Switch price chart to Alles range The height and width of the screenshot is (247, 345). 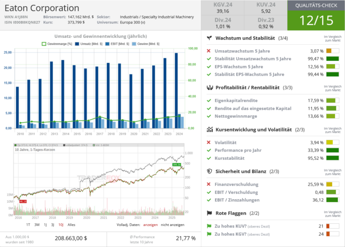point(71,225)
